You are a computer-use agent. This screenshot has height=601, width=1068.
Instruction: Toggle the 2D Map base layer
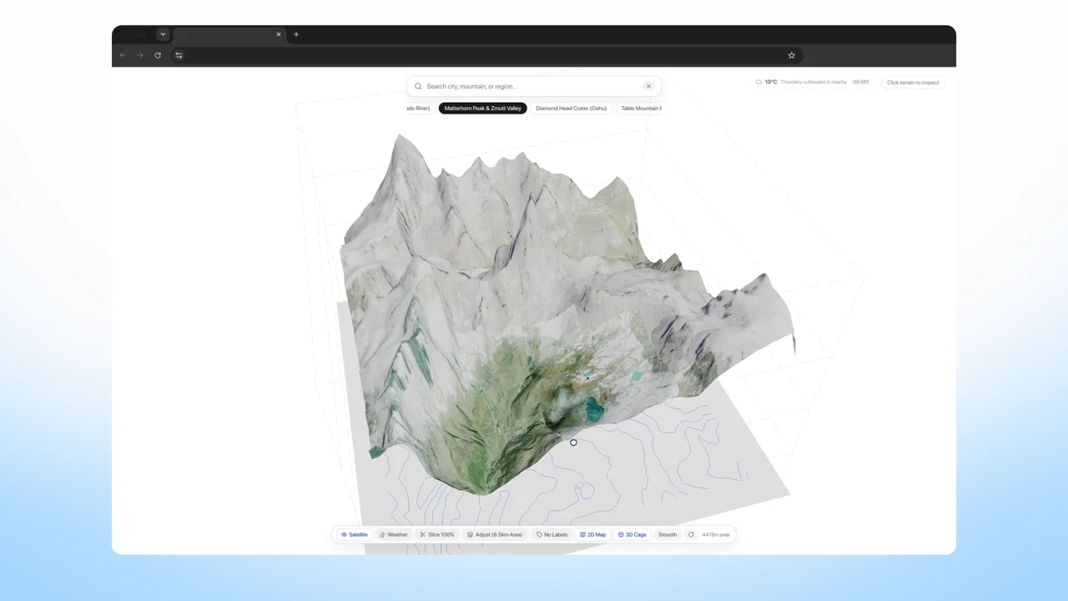593,535
